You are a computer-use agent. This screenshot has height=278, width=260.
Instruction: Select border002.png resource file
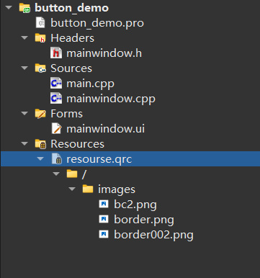(153, 235)
